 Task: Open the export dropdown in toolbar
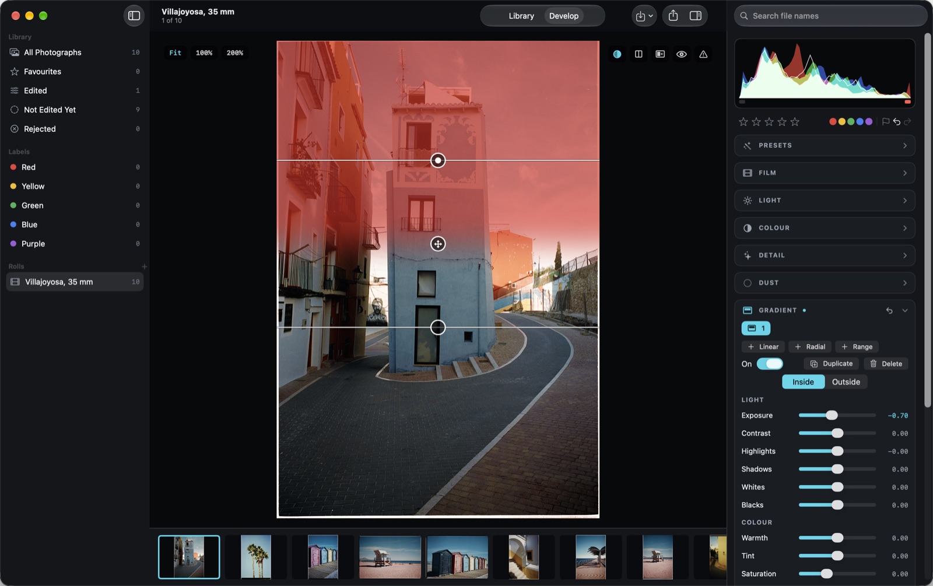pyautogui.click(x=644, y=16)
